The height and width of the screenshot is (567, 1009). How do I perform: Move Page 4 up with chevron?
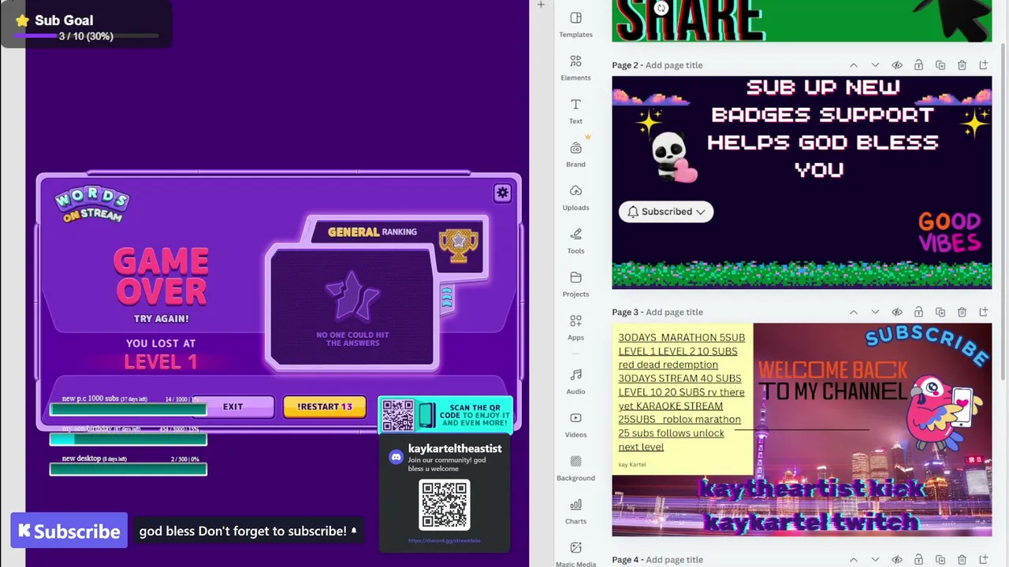(x=854, y=560)
